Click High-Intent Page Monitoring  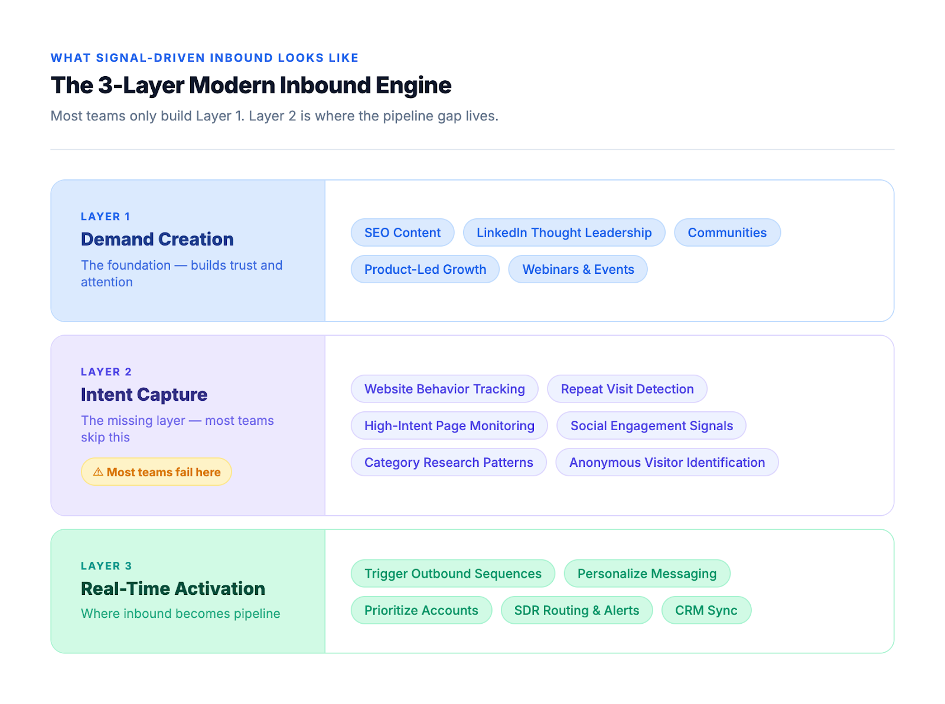(449, 425)
